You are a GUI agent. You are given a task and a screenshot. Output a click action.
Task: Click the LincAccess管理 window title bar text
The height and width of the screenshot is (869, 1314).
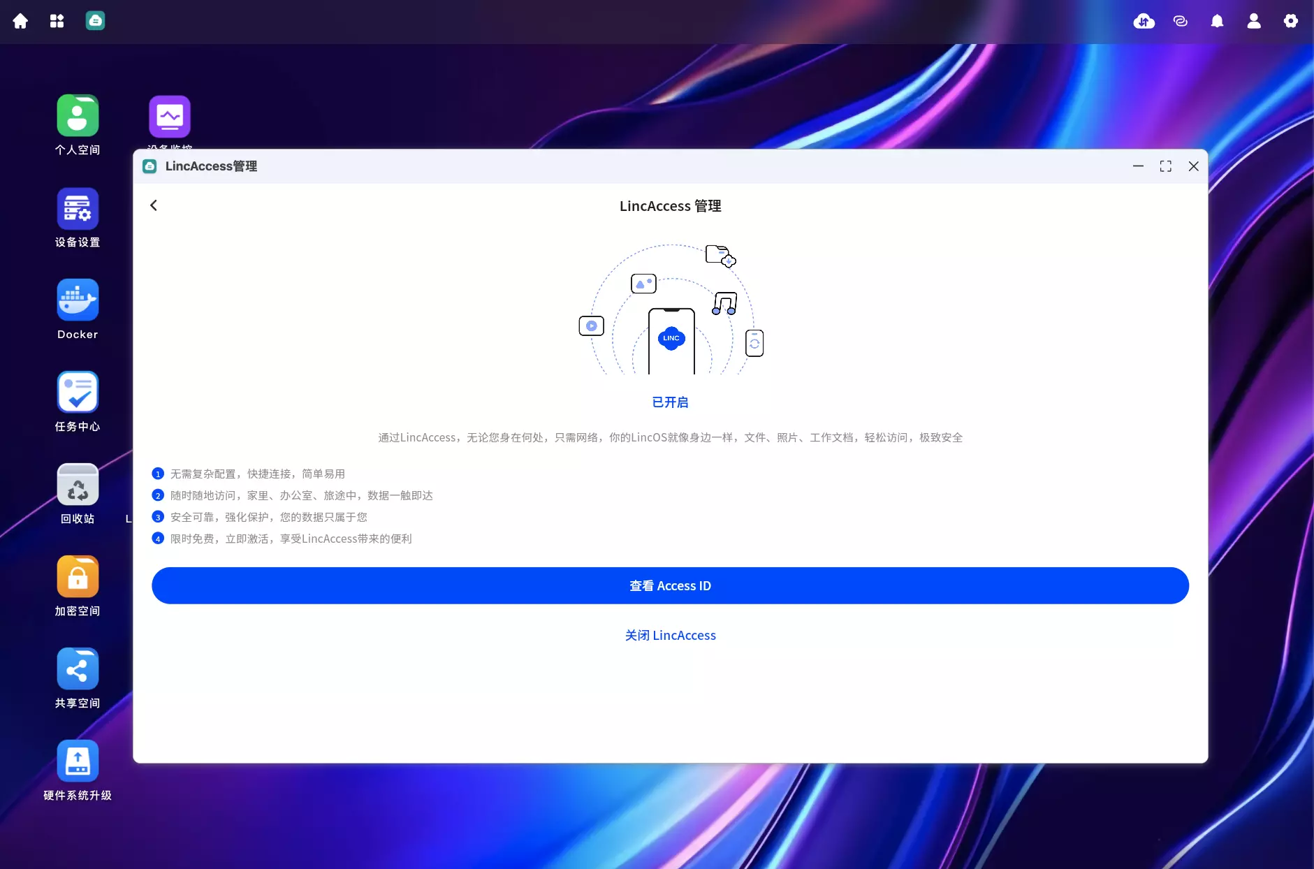tap(211, 166)
